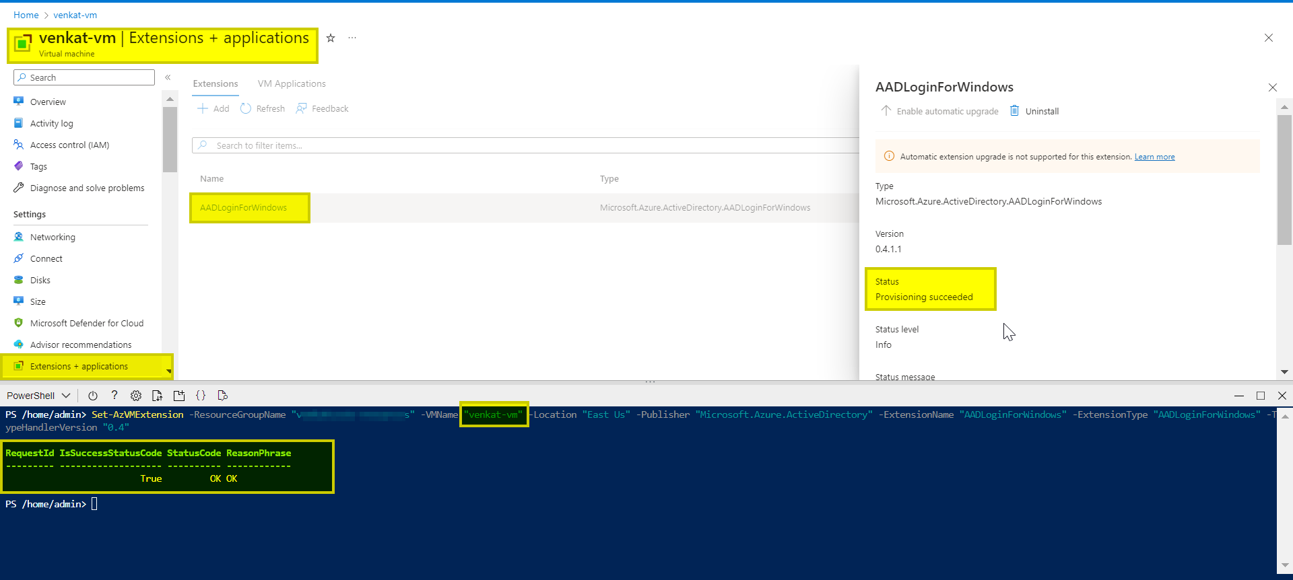
Task: Click the Uninstall trash can icon
Action: point(1014,111)
